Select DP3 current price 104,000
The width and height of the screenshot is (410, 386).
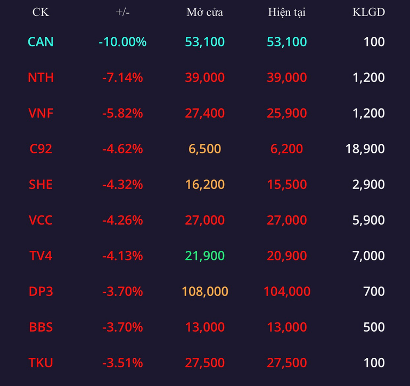pyautogui.click(x=287, y=291)
